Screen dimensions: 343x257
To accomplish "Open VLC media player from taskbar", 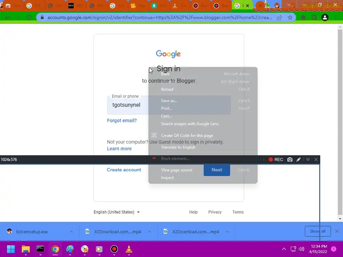I will (x=129, y=249).
